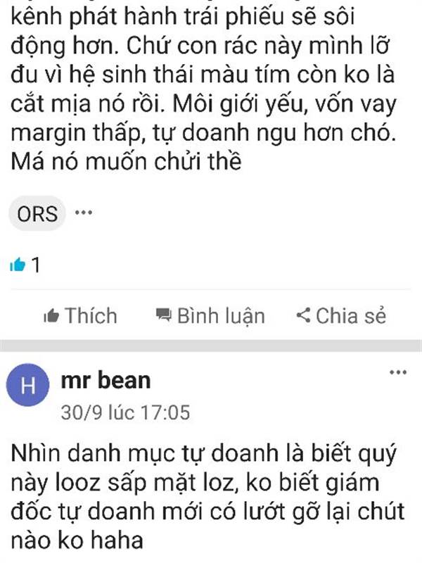Open post starting 'Nhìn danh mục tự doanh'
The width and height of the screenshot is (422, 563).
207,497
